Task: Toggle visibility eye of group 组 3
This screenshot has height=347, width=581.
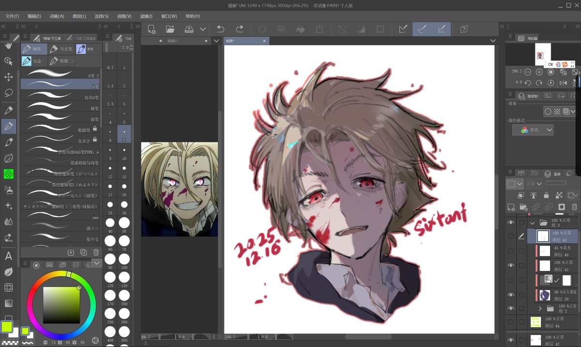Action: [x=511, y=222]
